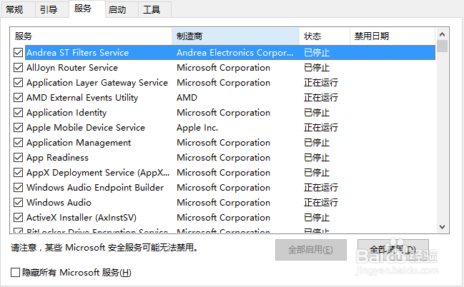Image resolution: width=464 pixels, height=287 pixels.
Task: Sort by 状态 column header
Action: pos(325,36)
